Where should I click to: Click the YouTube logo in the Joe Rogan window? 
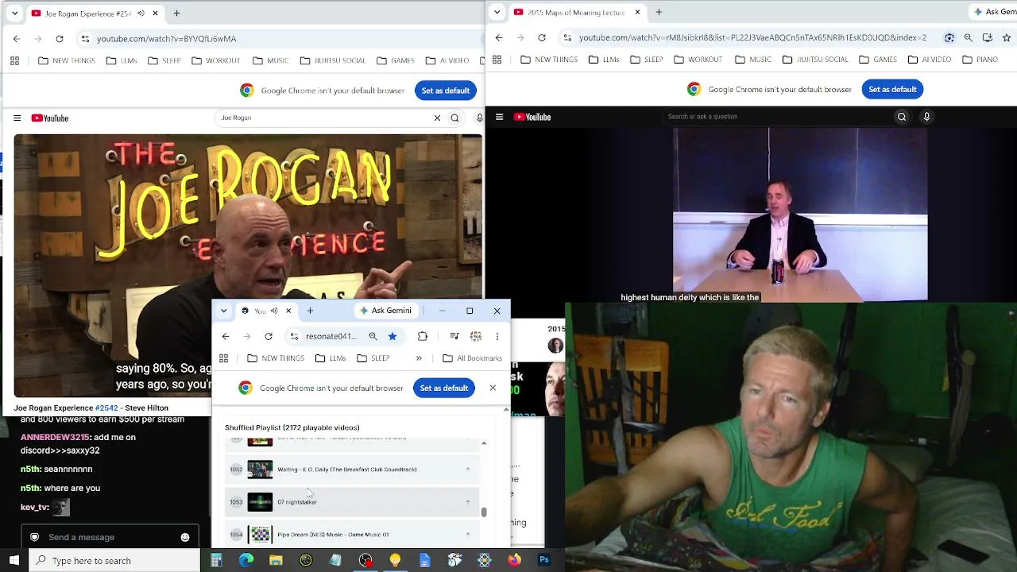(x=50, y=118)
